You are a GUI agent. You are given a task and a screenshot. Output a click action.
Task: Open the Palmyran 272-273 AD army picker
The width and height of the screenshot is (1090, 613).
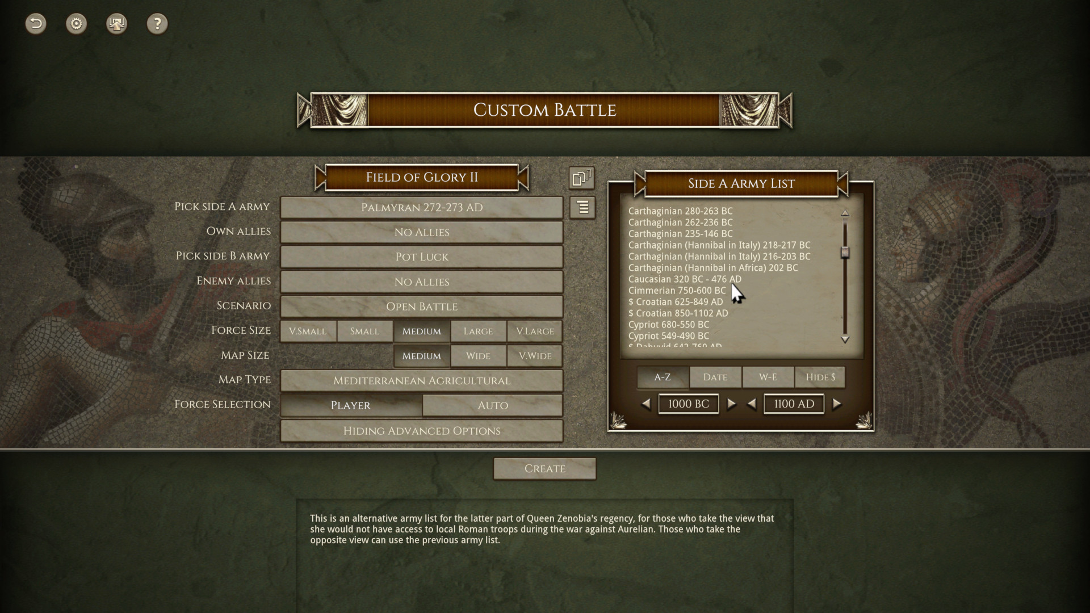[x=421, y=208]
